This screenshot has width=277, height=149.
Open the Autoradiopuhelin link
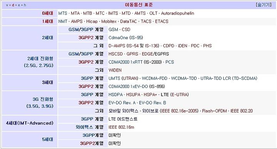coord(177,13)
